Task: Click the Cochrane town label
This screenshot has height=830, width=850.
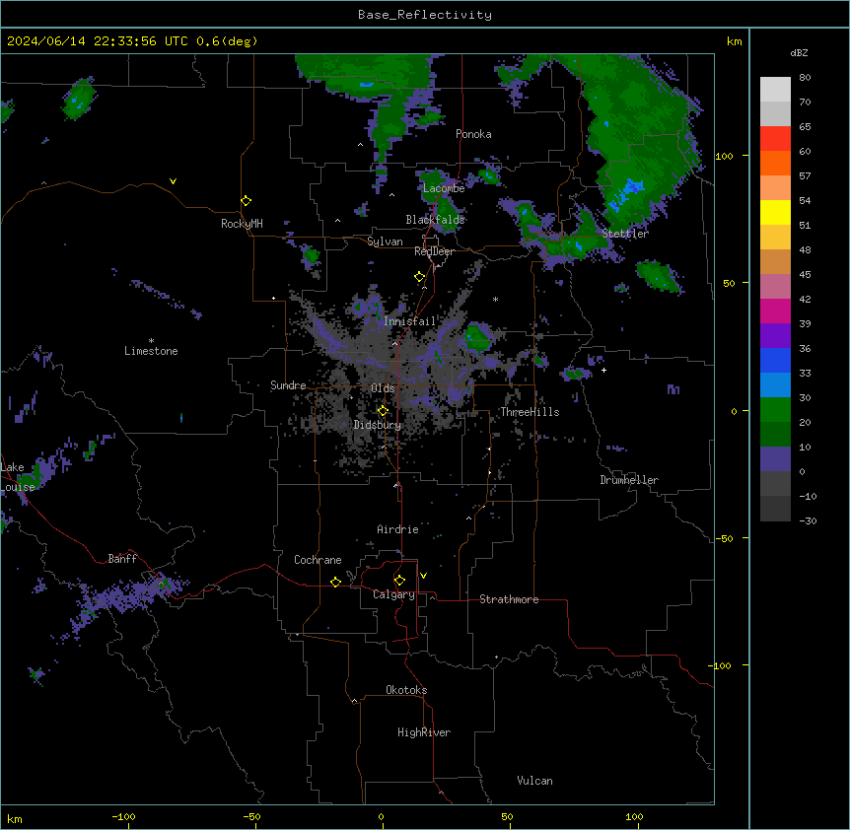Action: (318, 560)
